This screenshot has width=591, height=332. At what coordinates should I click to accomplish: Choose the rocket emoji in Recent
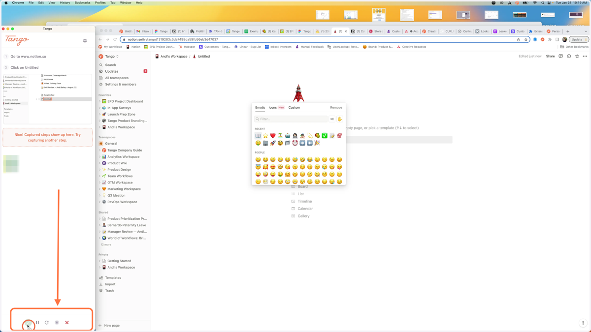click(273, 143)
